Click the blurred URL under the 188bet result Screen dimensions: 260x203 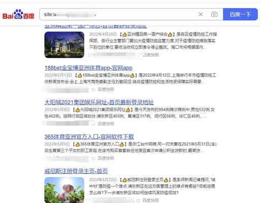pos(66,89)
